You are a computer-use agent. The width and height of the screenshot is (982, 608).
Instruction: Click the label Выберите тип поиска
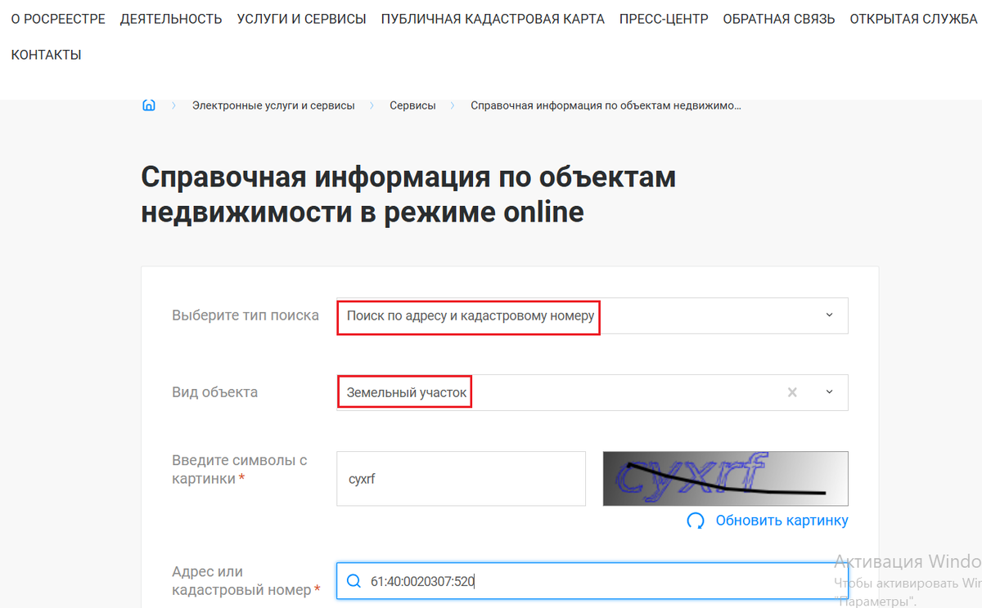[245, 315]
